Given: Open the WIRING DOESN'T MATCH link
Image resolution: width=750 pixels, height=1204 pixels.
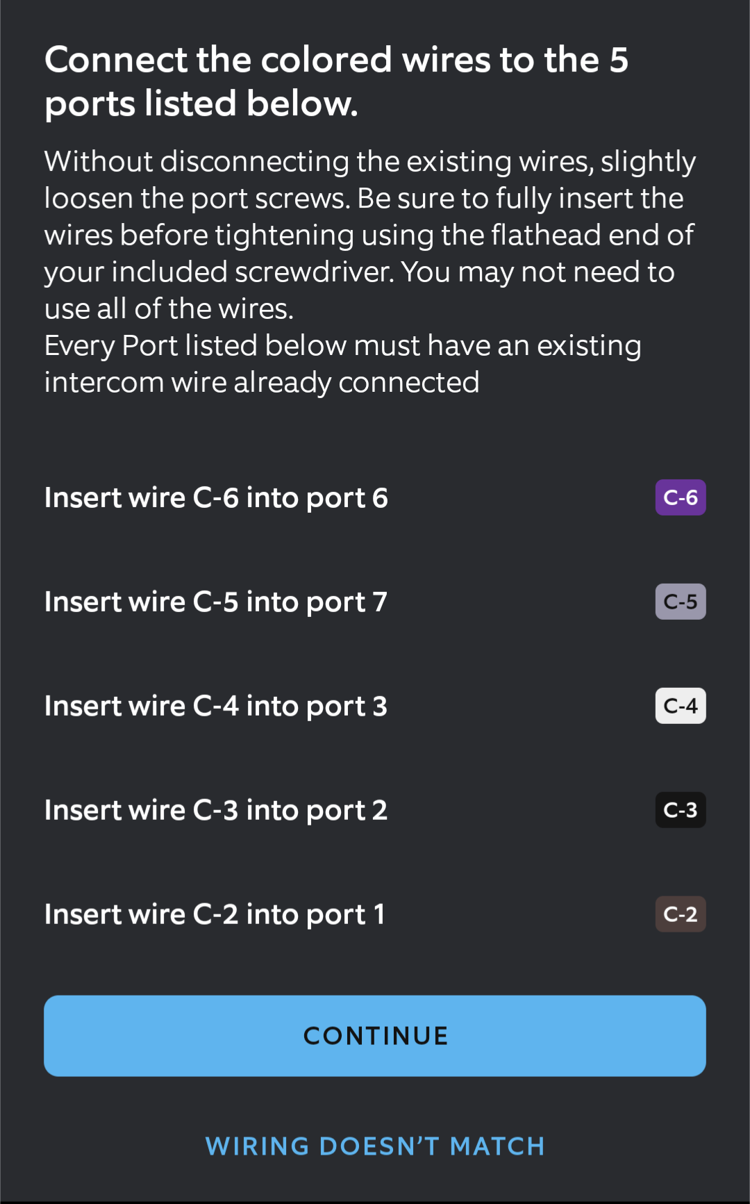Looking at the screenshot, I should coord(375,1146).
